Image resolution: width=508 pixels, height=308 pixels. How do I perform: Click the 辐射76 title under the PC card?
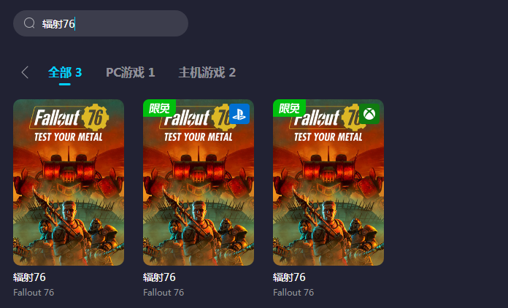point(29,277)
